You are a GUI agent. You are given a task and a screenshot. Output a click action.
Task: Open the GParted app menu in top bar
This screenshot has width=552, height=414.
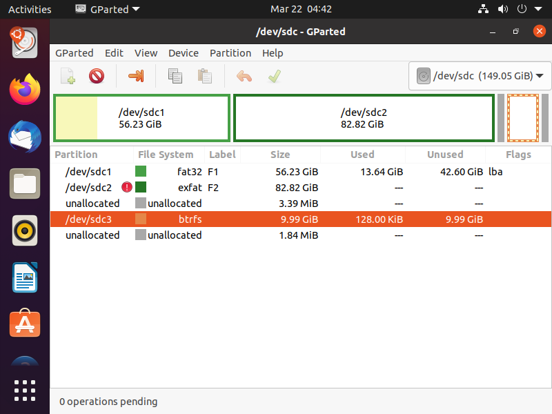108,9
